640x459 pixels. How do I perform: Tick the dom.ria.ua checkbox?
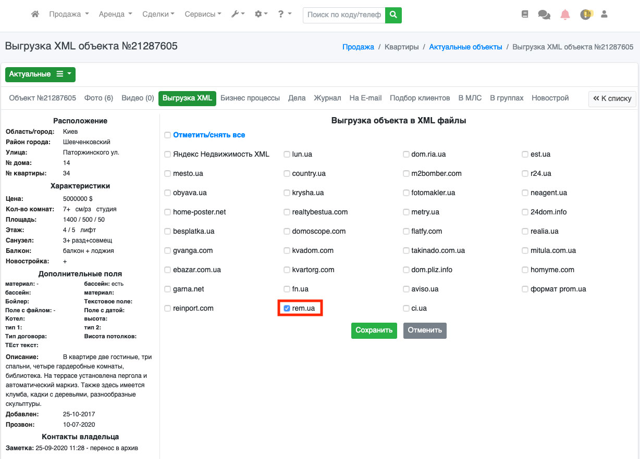coord(406,155)
